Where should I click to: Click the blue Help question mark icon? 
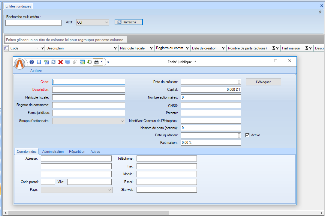click(x=32, y=62)
